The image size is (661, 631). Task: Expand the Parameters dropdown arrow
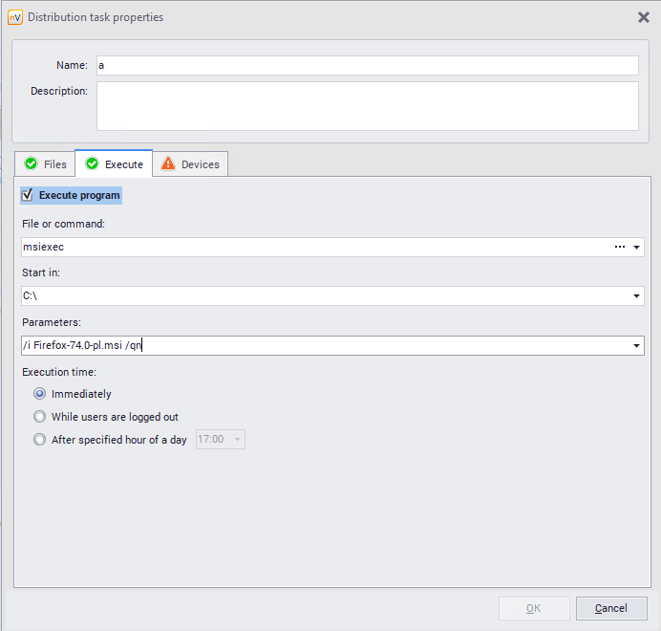[637, 346]
